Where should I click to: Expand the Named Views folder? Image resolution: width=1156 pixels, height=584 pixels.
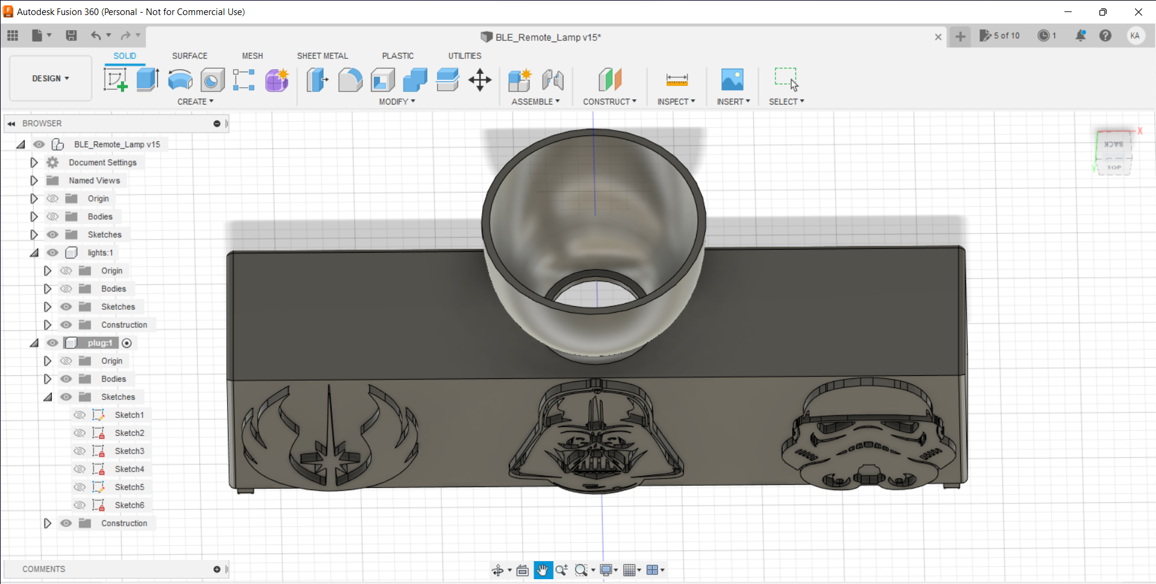pyautogui.click(x=34, y=180)
